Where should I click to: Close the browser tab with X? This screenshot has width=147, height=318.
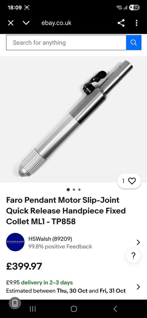coord(11,23)
